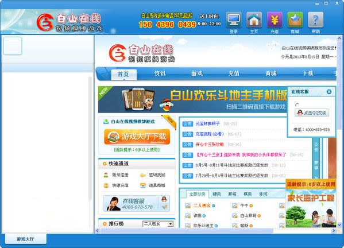Click the 白山在线 logo in webpage header
This screenshot has width=344, height=248.
click(x=141, y=53)
